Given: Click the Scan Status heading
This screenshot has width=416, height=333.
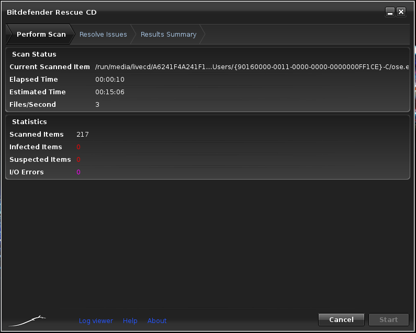Looking at the screenshot, I should [34, 54].
